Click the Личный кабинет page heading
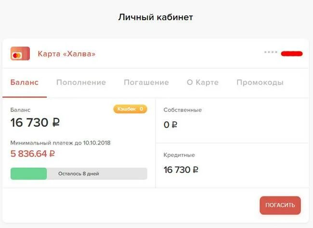 click(156, 17)
